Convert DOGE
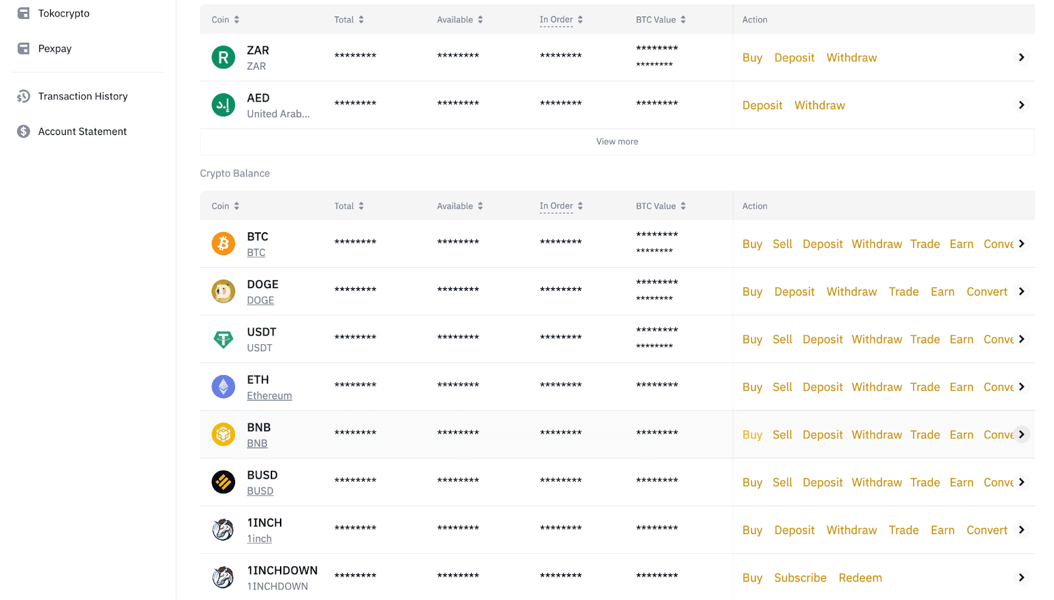Image resolution: width=1054 pixels, height=600 pixels. pos(987,291)
